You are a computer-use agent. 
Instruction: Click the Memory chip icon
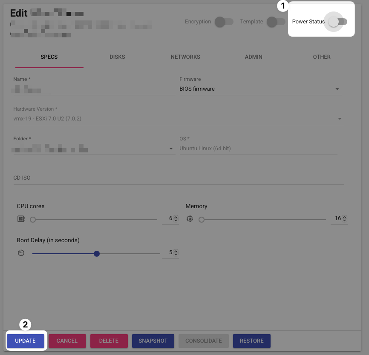pos(190,219)
